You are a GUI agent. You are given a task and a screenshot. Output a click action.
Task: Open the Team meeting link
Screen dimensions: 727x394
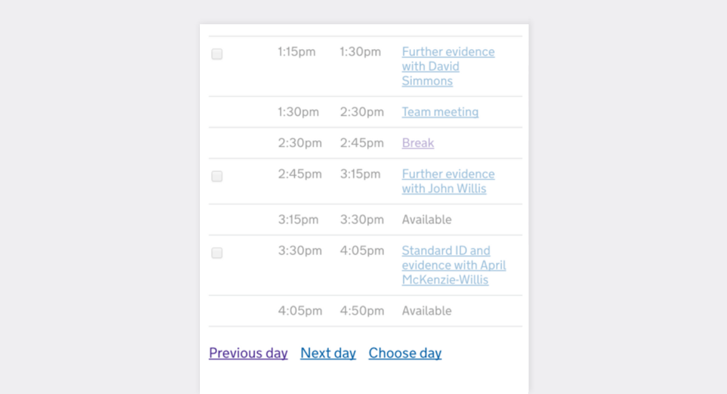pos(440,112)
